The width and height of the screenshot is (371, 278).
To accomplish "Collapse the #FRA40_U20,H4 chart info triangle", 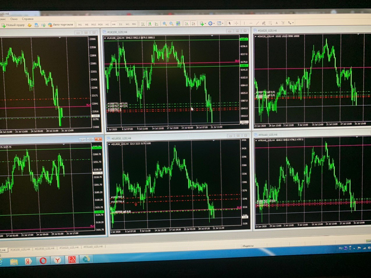I will 256,140.
